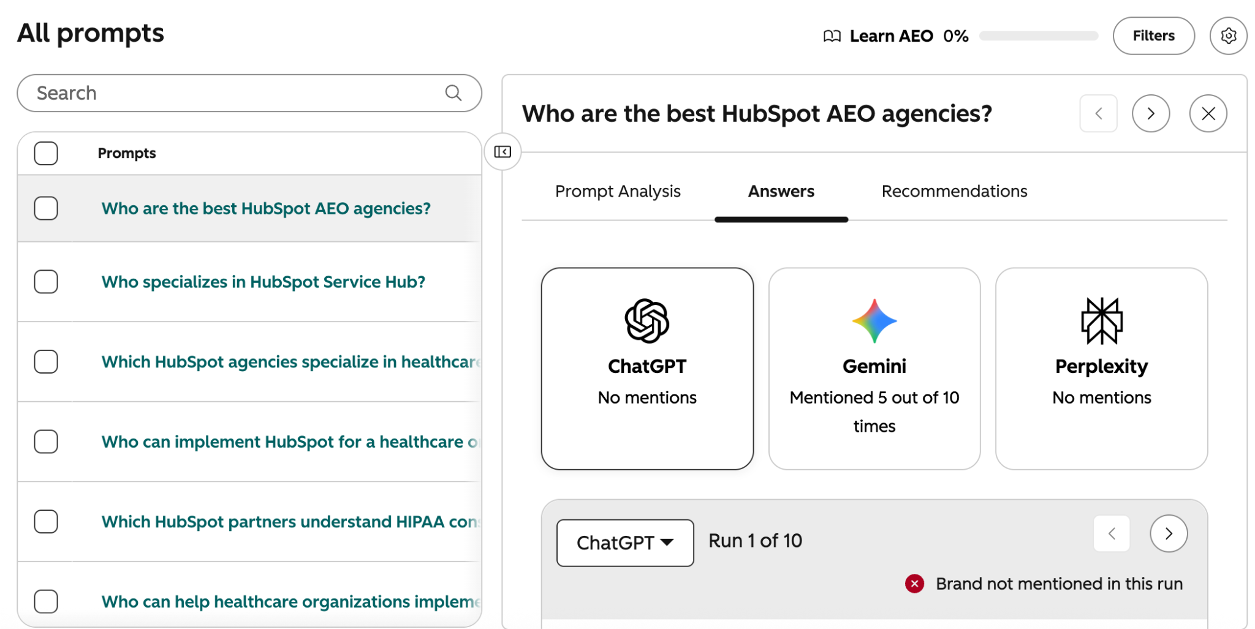Open 'Which HubSpot partners understand HIPAA' prompt
This screenshot has width=1255, height=629.
[x=291, y=521]
